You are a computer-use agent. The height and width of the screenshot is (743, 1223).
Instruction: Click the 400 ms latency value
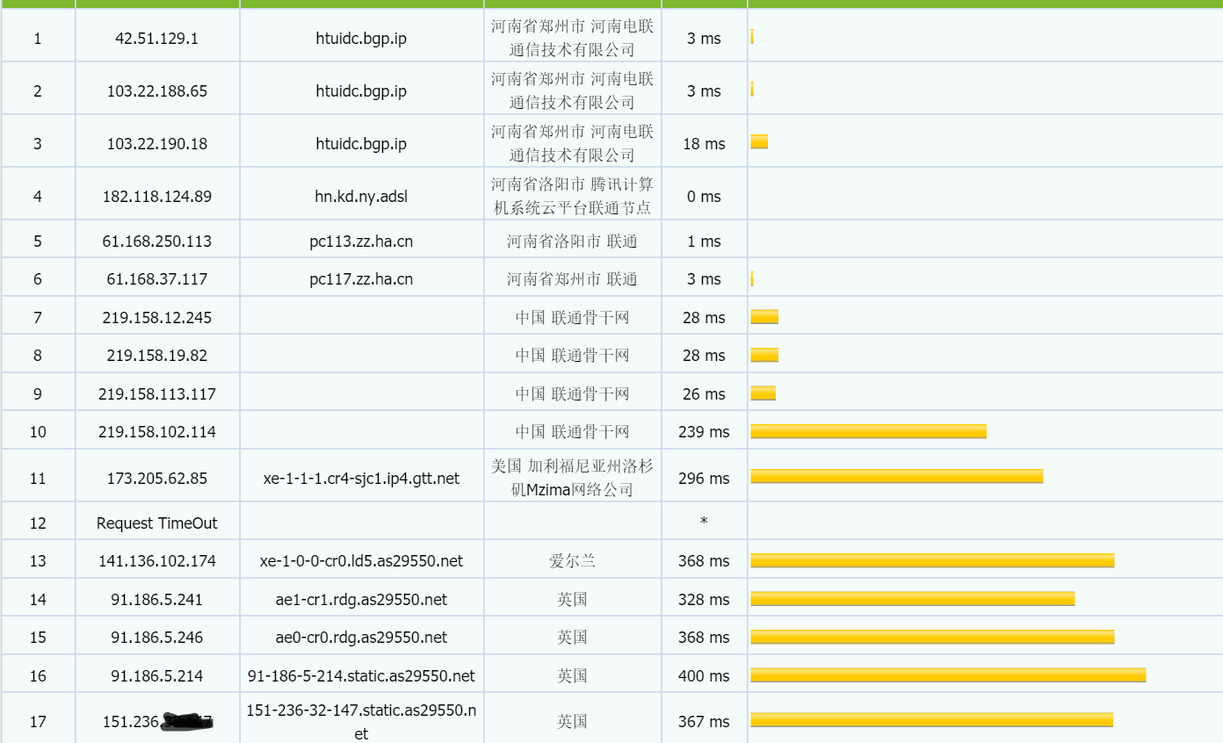click(704, 676)
